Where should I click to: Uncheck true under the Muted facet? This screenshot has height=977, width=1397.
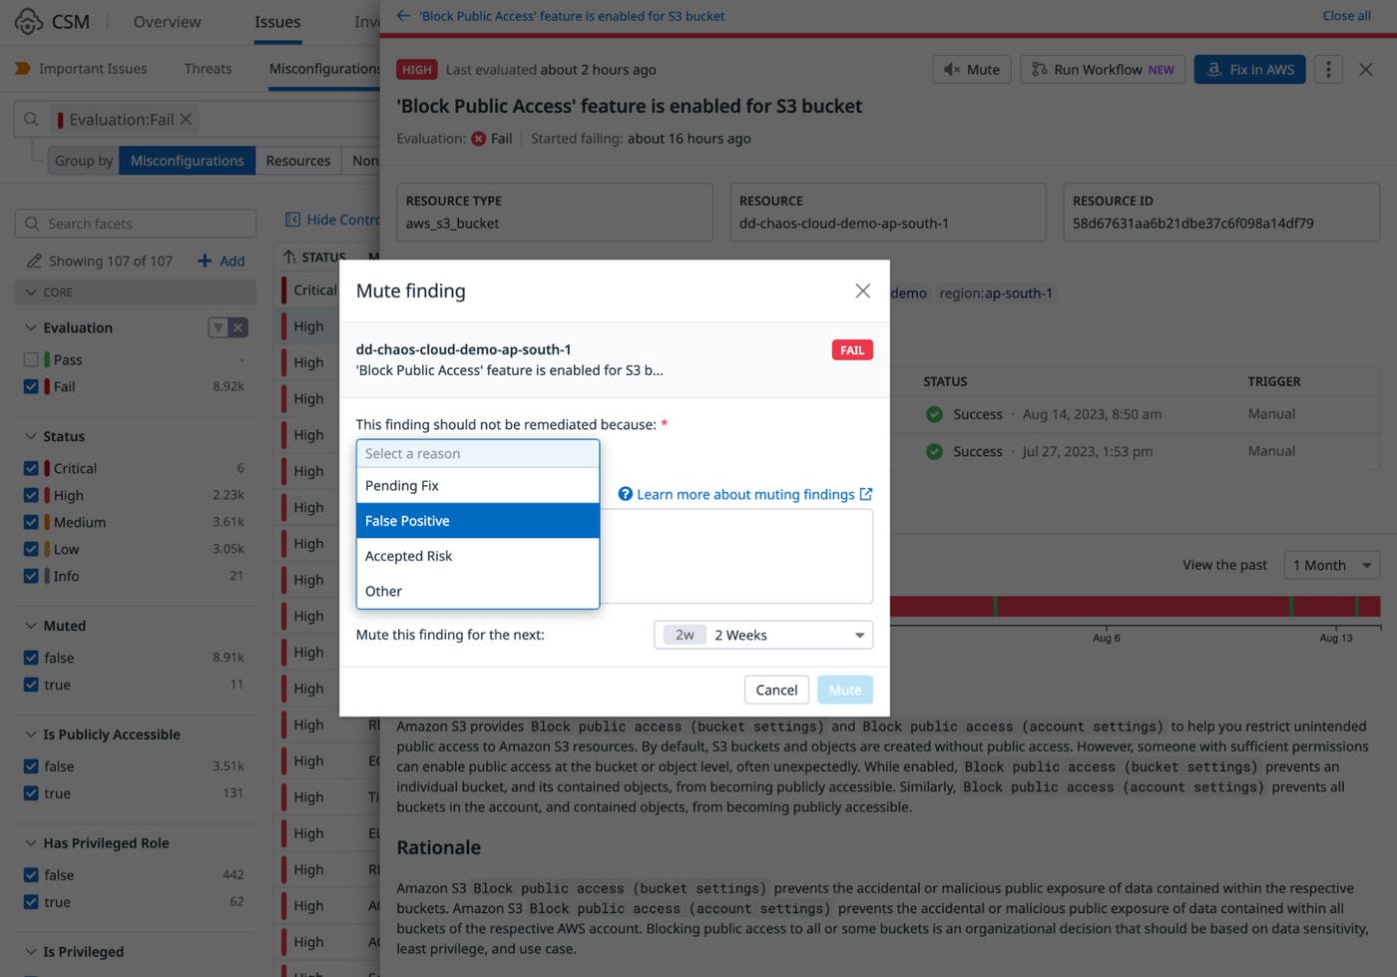(x=30, y=685)
